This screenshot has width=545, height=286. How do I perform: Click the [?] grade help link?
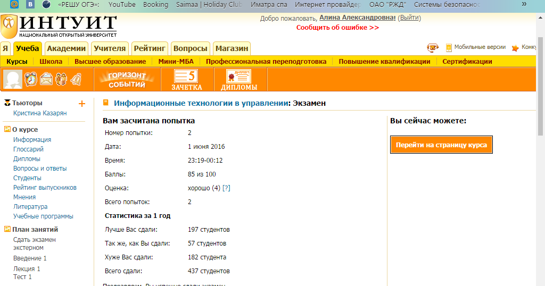pos(226,188)
